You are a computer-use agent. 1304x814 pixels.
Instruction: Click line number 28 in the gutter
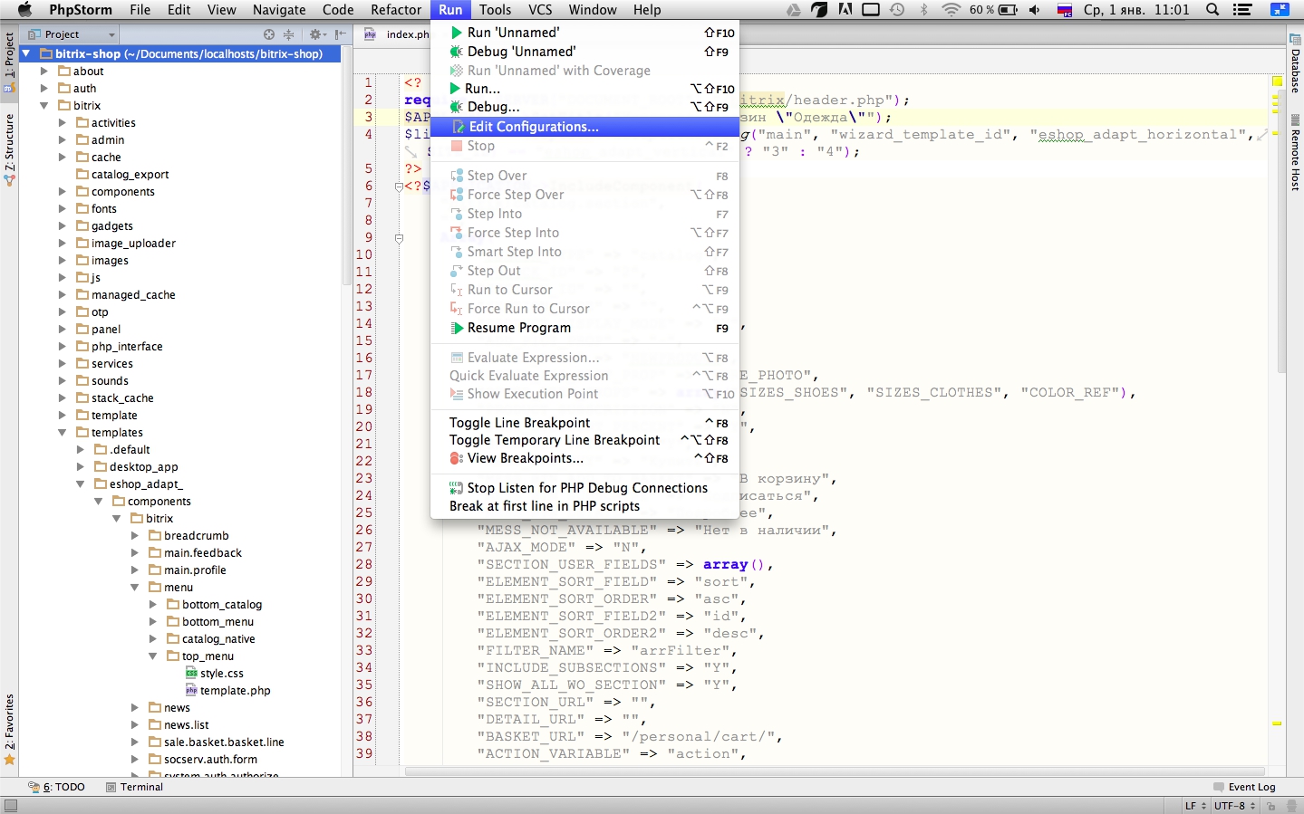pyautogui.click(x=364, y=564)
